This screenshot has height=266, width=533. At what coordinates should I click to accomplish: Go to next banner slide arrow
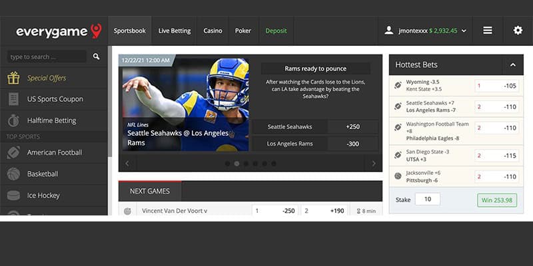374,164
